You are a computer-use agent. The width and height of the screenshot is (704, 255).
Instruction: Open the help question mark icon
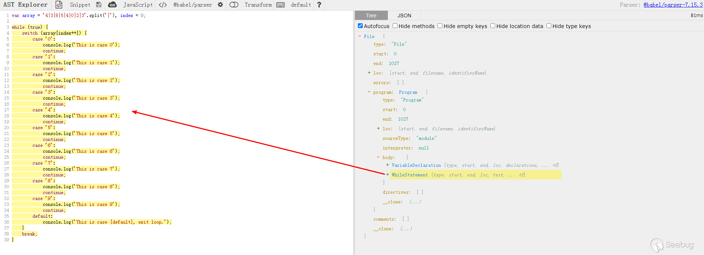[x=319, y=5]
